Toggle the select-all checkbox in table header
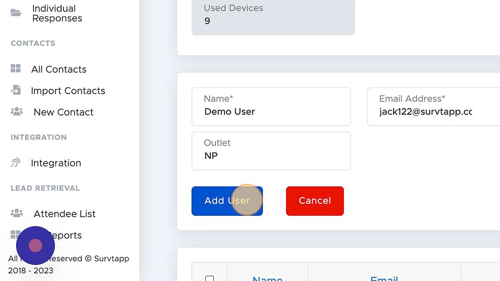This screenshot has width=500, height=281. (209, 278)
